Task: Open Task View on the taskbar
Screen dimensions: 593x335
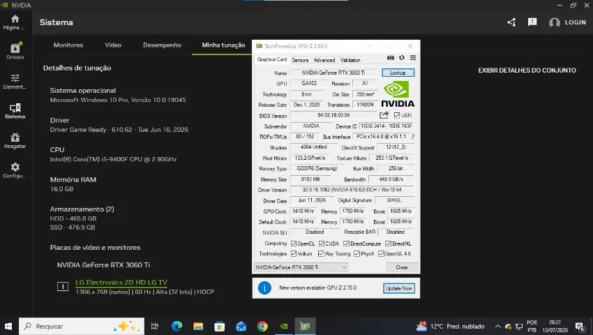Action: click(x=155, y=327)
